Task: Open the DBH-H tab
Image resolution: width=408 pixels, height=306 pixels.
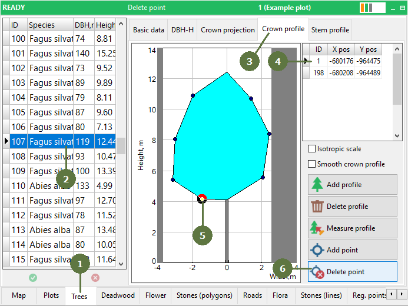Action: [183, 30]
